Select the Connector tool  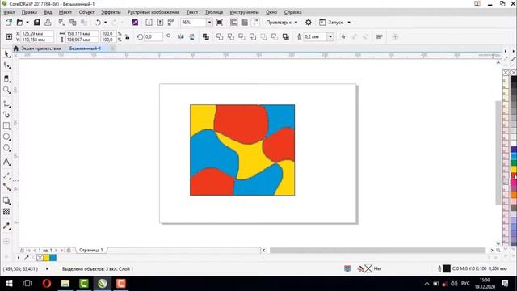coord(6,187)
